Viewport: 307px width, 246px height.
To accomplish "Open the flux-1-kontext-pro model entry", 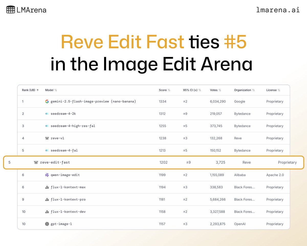I will pyautogui.click(x=68, y=200).
